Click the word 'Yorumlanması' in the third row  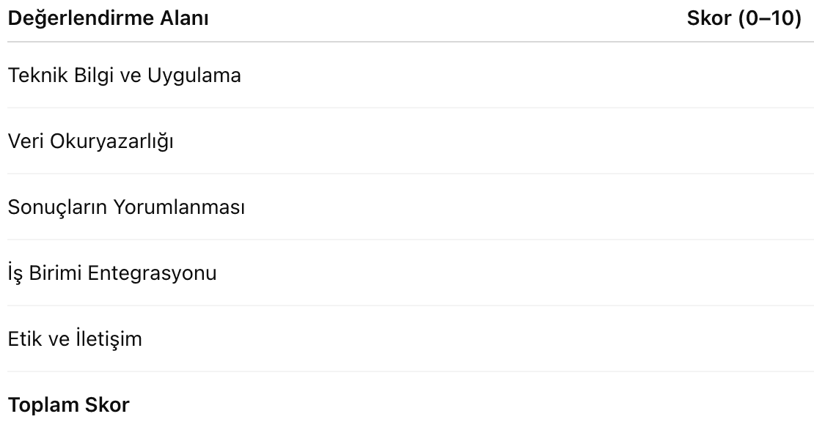click(x=179, y=207)
